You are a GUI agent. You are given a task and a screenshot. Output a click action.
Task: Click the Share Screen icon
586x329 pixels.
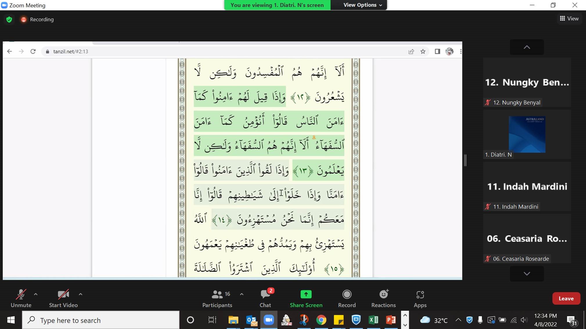[306, 295]
